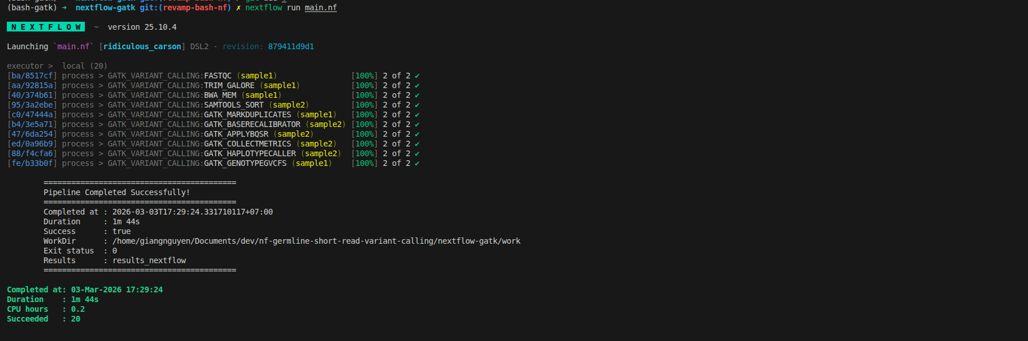Click the run name ridiculous_carson
Viewport: 1028px width, 341px height.
pos(142,46)
